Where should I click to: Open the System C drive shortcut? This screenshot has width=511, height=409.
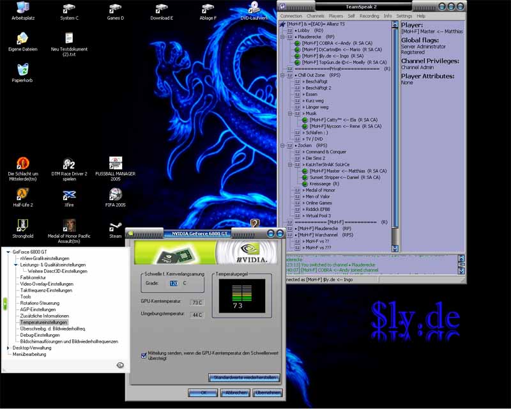[69, 12]
